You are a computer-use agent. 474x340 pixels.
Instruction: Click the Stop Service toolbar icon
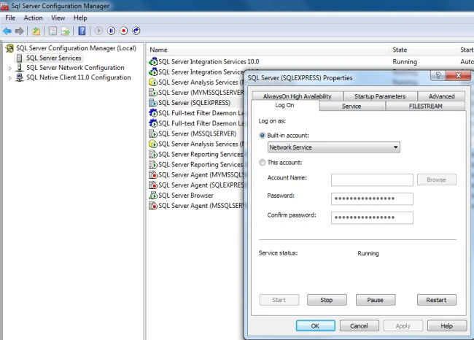(124, 31)
